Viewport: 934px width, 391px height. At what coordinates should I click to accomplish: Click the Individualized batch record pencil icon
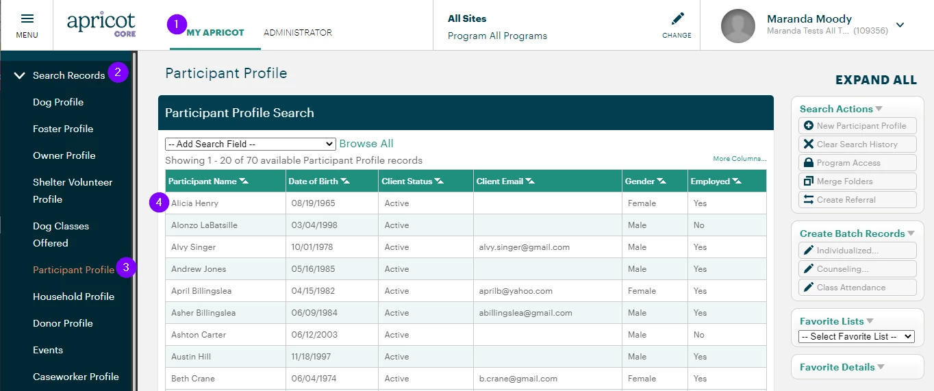tap(809, 251)
